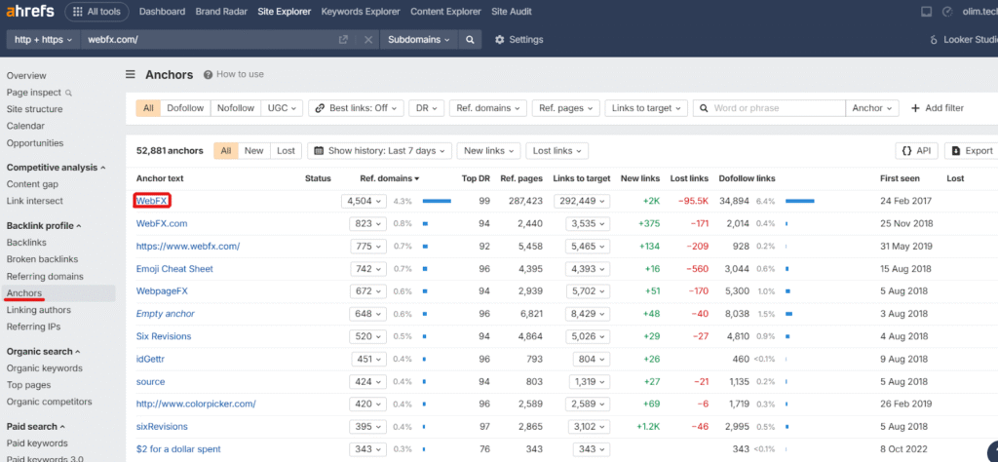Open the Emoji Cheat Sheet anchor link
Image resolution: width=998 pixels, height=462 pixels.
[174, 268]
